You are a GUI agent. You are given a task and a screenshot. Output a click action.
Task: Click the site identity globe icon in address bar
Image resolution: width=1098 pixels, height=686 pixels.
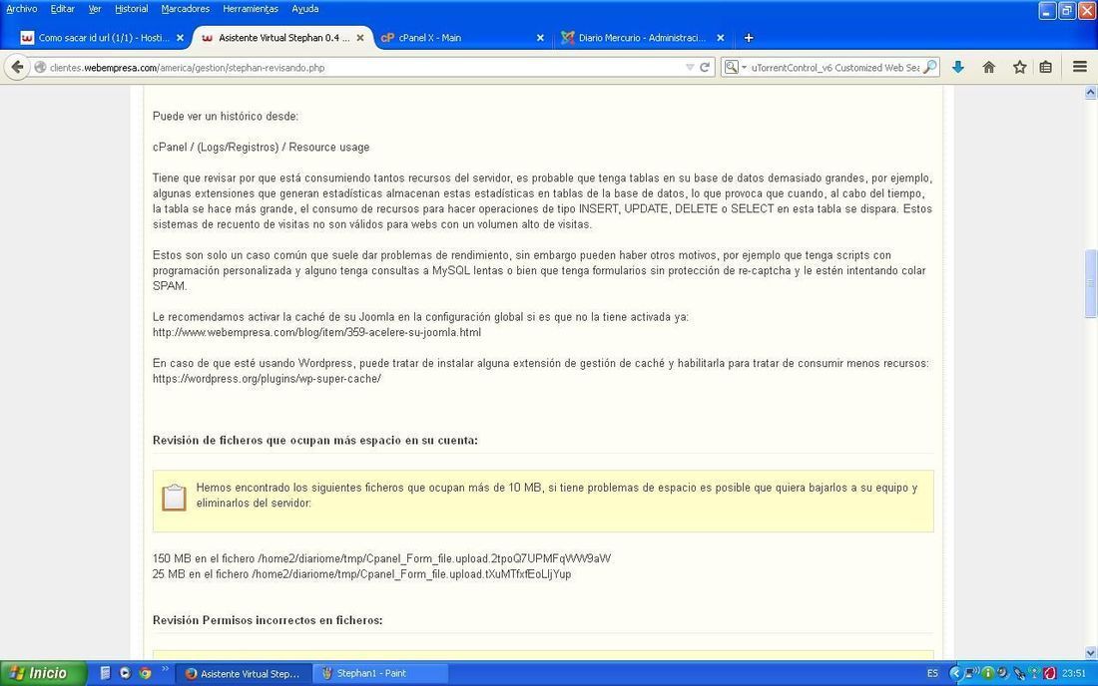coord(40,67)
